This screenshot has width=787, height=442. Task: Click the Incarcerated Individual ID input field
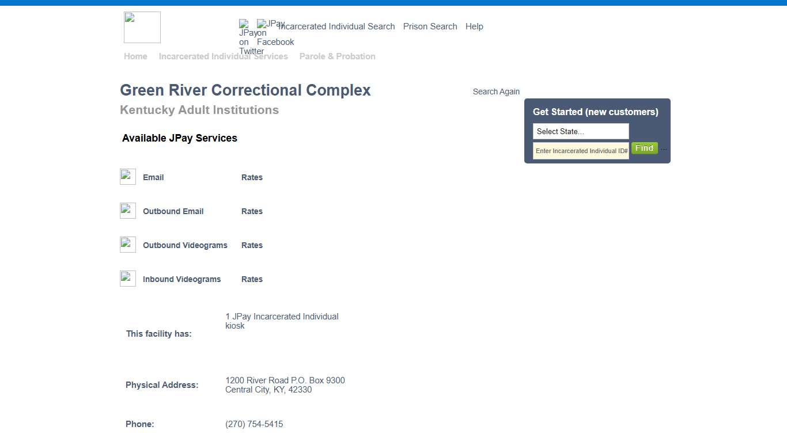(580, 150)
